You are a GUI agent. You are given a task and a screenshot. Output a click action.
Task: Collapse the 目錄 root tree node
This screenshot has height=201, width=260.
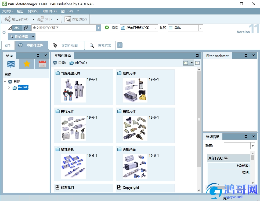5,81
